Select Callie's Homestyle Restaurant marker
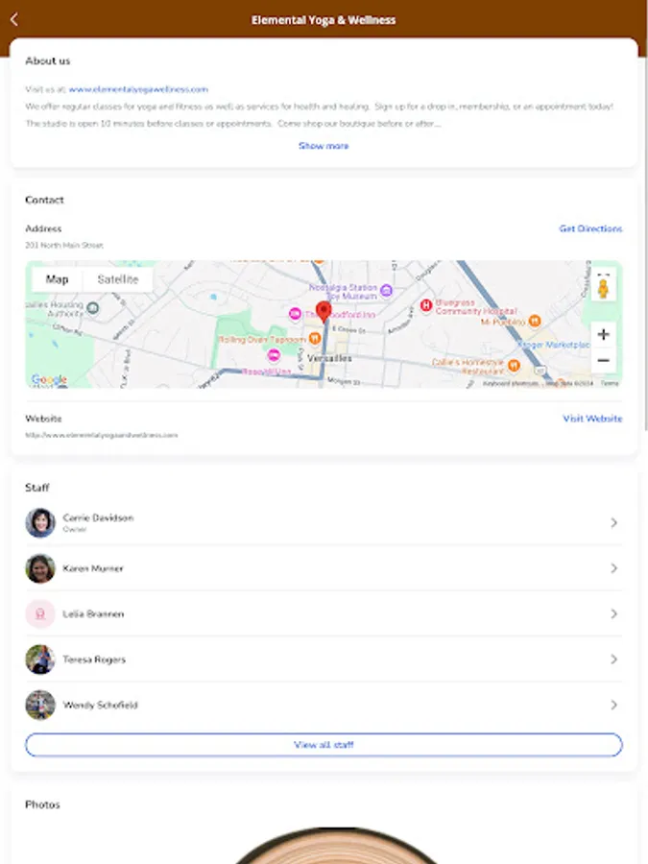648x864 pixels. [514, 365]
